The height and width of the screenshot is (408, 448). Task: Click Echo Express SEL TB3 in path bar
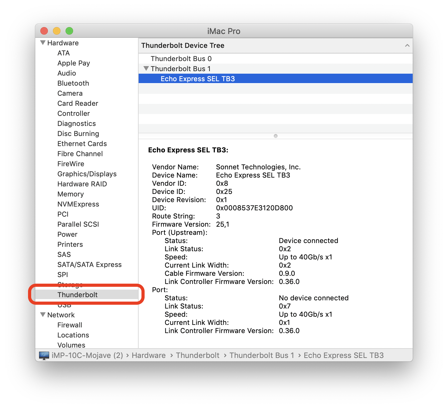(x=344, y=355)
